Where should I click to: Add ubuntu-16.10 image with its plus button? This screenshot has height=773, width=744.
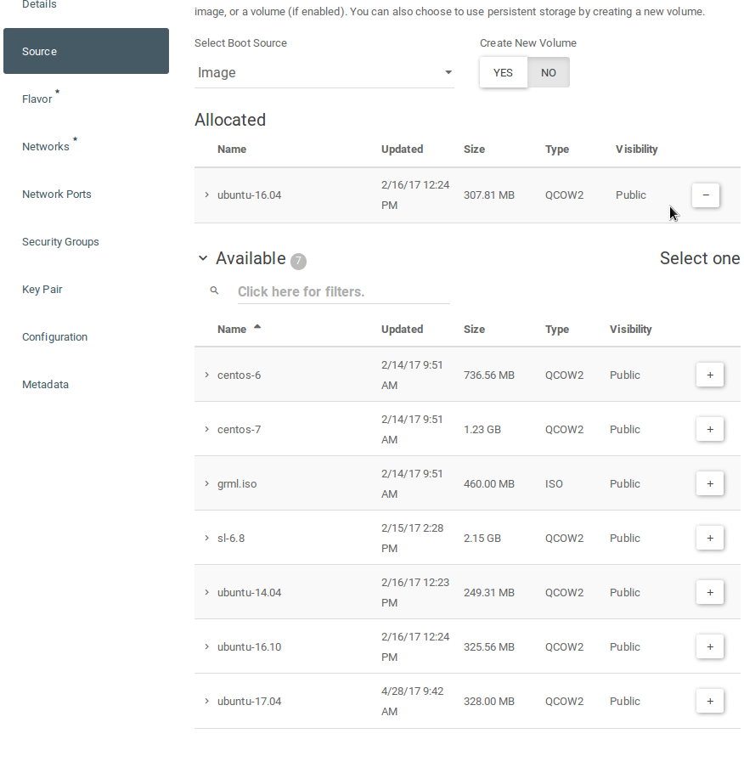[x=710, y=646]
